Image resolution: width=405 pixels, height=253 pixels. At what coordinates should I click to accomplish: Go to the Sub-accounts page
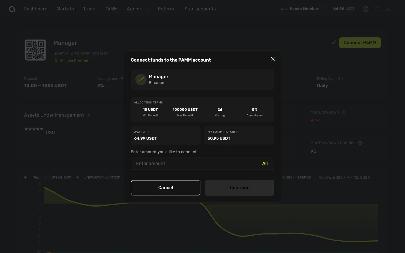(200, 9)
